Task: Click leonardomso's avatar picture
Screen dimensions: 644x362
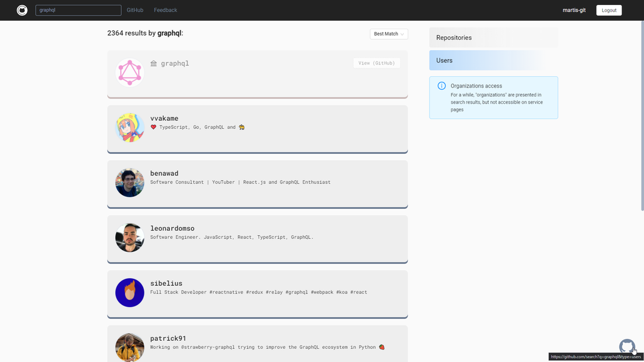Action: pyautogui.click(x=130, y=238)
